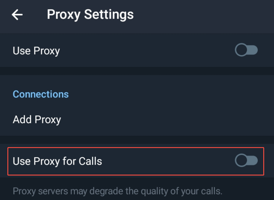Click the Proxy Settings title
This screenshot has height=200, width=274.
point(90,14)
